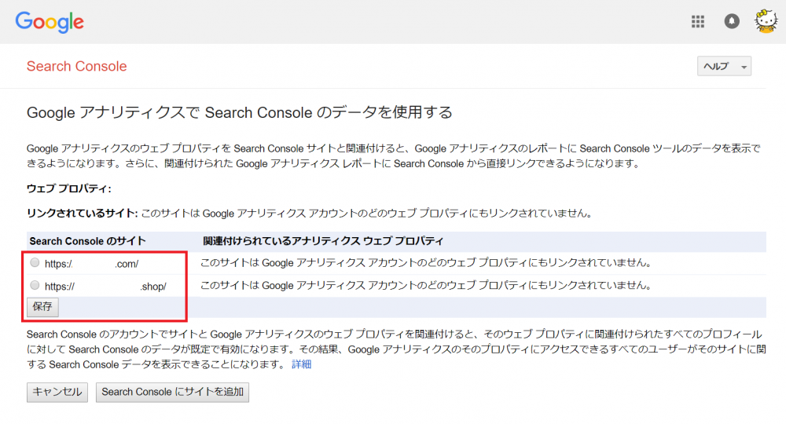Screen dimensions: 786x424
Task: Click the Search Console のサイト column header
Action: click(x=88, y=241)
